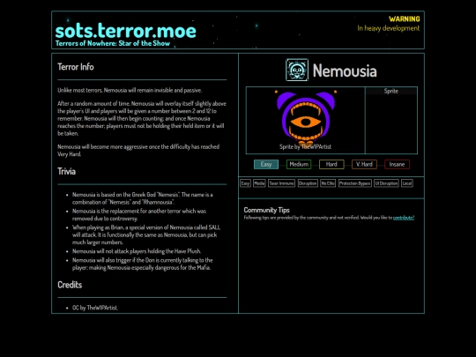Click the Media tag badge

coord(259,183)
